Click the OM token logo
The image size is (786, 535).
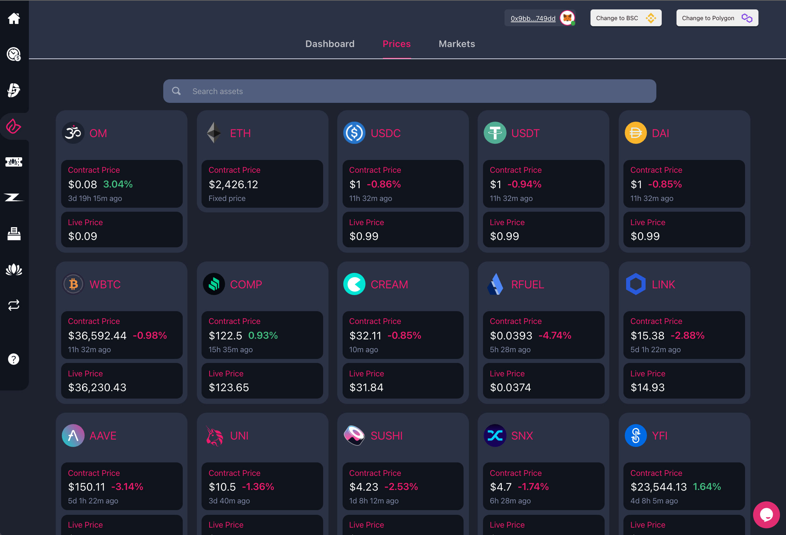[73, 133]
